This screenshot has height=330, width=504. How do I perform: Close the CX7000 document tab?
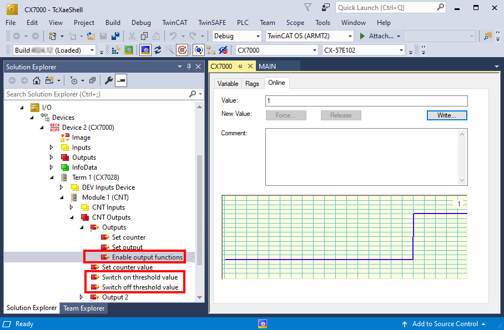click(x=250, y=66)
